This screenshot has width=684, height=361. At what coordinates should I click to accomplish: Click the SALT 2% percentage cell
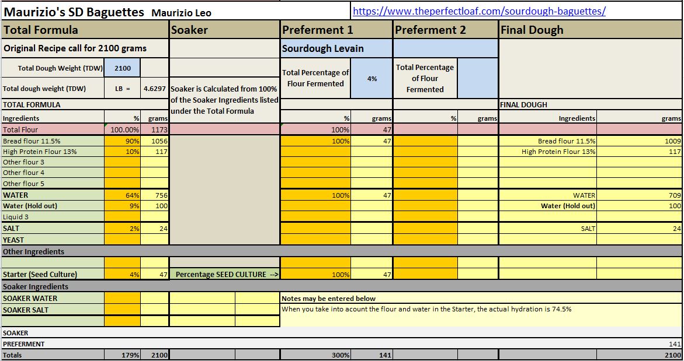click(x=123, y=229)
